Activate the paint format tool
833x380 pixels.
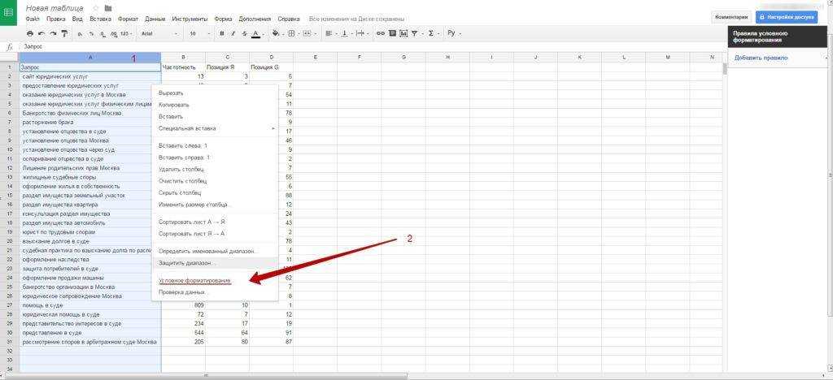[x=64, y=33]
